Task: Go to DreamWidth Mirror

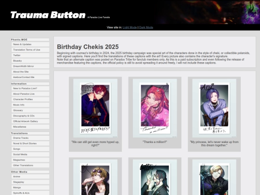Action: point(30,66)
